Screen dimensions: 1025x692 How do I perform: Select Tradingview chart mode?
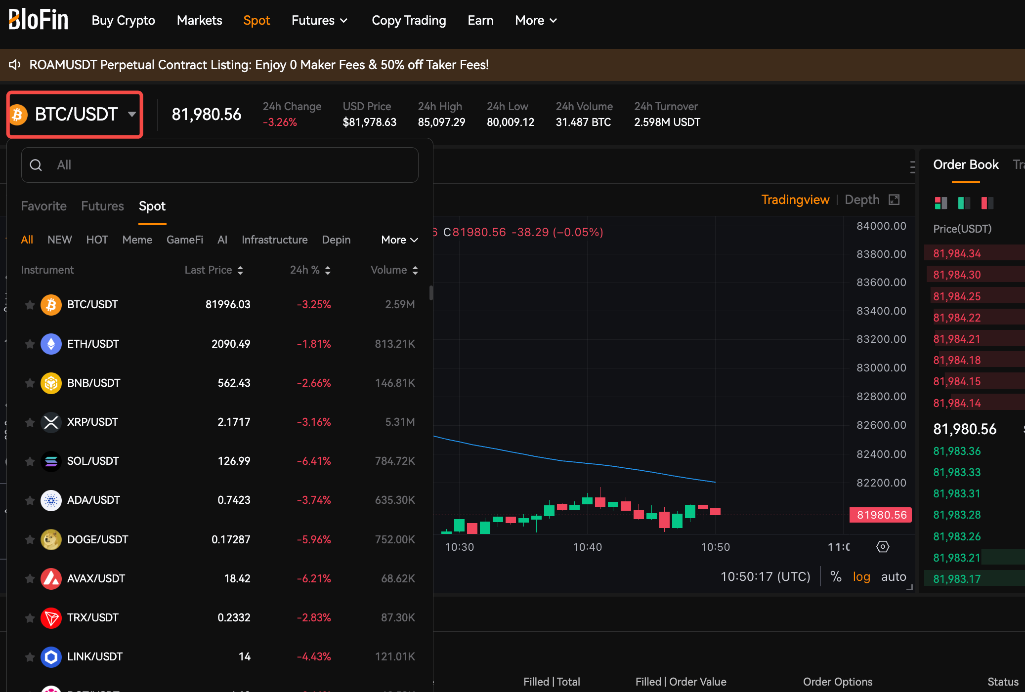point(795,200)
